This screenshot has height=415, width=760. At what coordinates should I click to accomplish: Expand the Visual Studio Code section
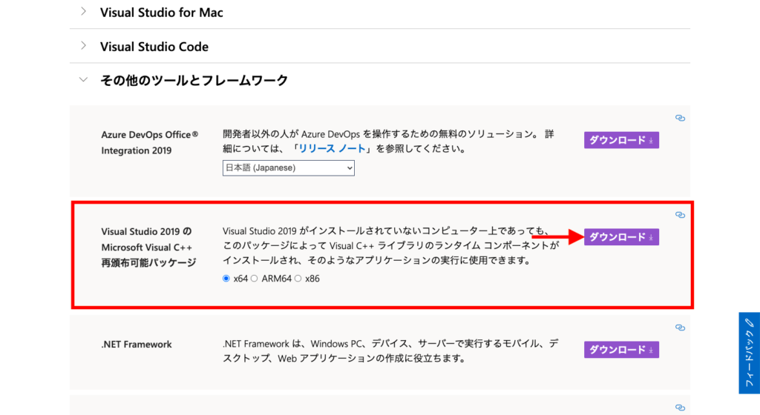tap(83, 46)
